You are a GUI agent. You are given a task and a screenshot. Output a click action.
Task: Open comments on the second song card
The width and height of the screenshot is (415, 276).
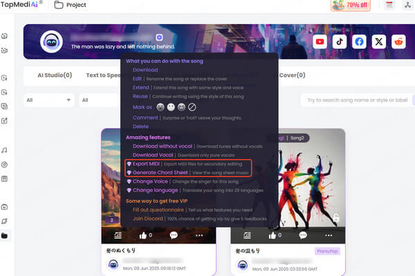(x=303, y=235)
